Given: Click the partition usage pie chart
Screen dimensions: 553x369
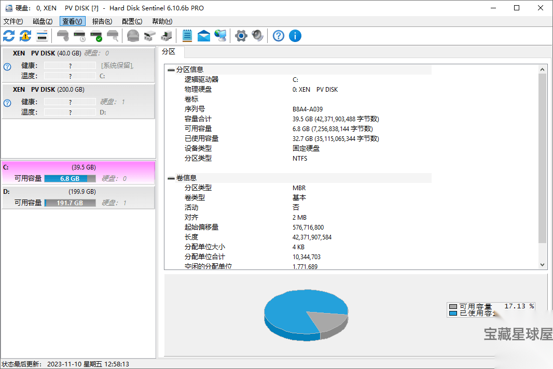Looking at the screenshot, I should click(306, 315).
